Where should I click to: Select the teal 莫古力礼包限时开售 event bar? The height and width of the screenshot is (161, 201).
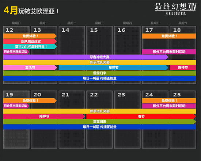point(30,47)
